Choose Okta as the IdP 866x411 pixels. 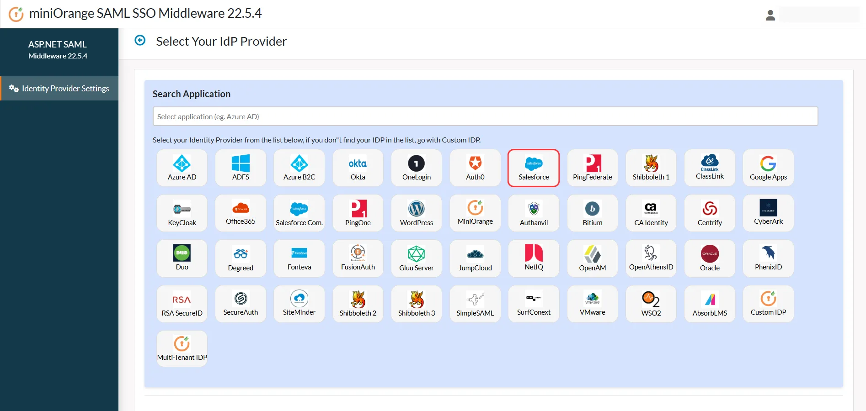(358, 168)
